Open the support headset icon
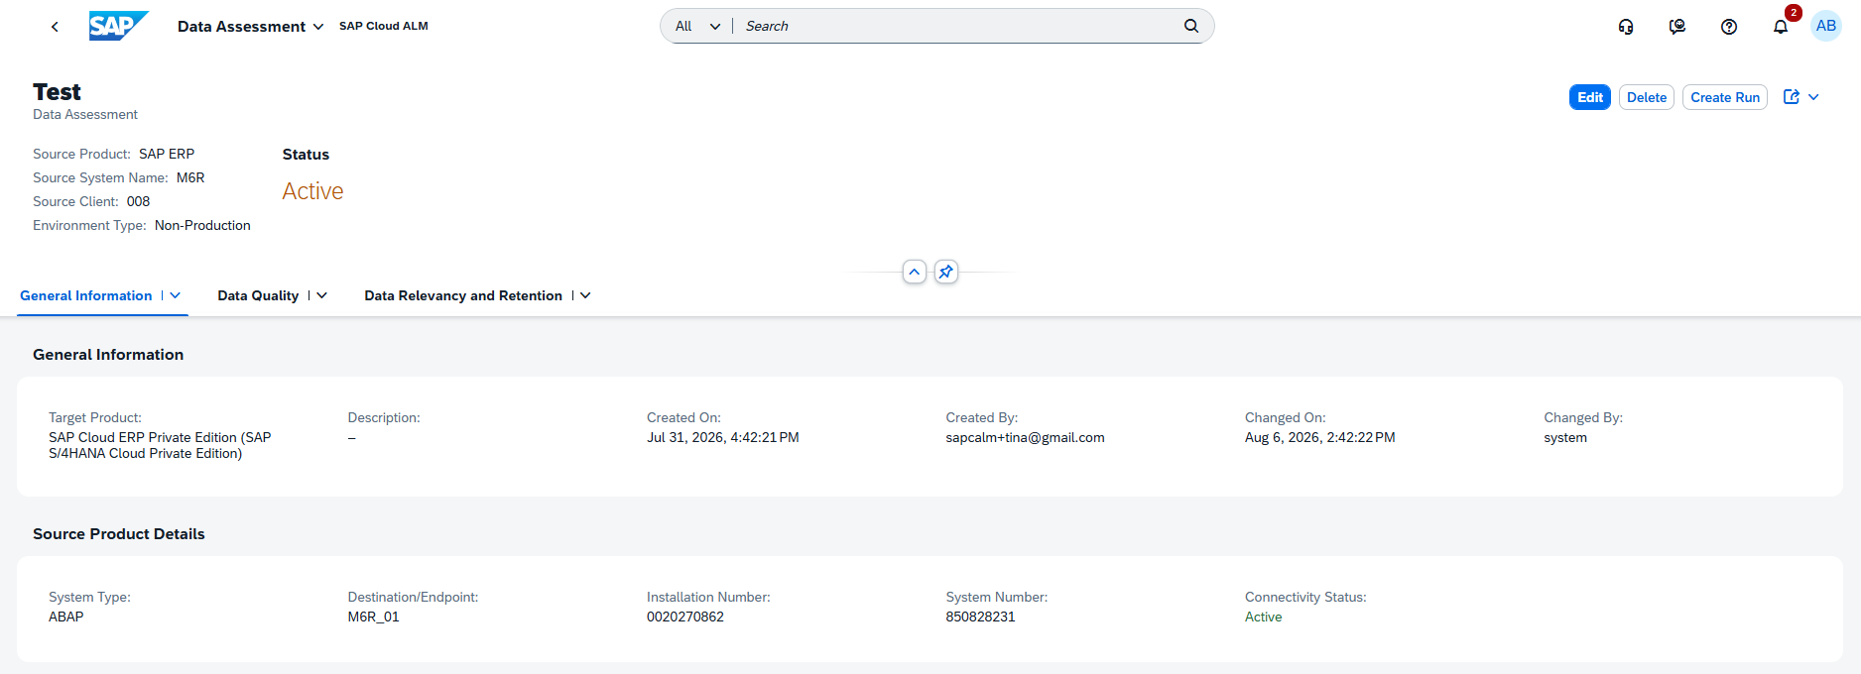 click(1626, 27)
